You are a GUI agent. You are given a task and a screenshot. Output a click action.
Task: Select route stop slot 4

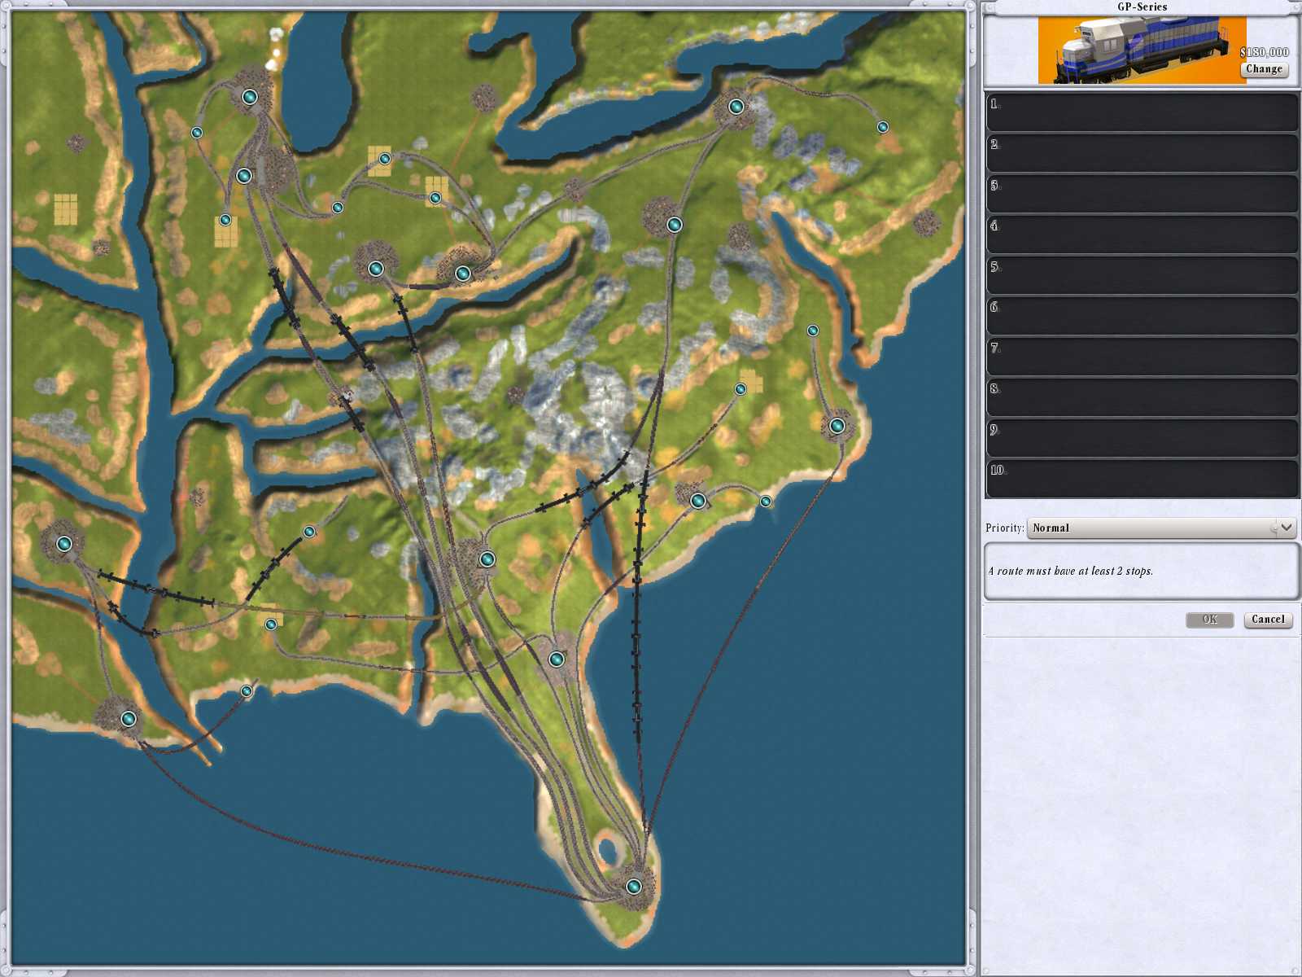pos(1143,234)
